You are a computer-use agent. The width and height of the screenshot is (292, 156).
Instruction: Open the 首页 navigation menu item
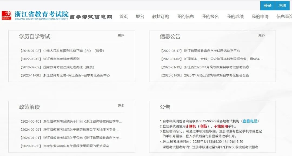pyautogui.click(x=123, y=16)
